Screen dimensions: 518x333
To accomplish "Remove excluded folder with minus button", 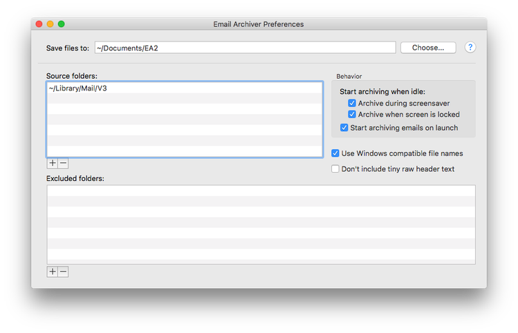I will [x=63, y=272].
